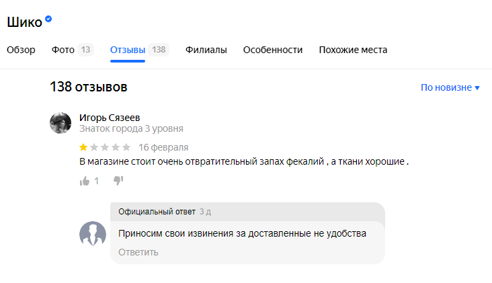Viewport: 492px width, 283px height.
Task: Click the third gray rating star
Action: point(105,147)
